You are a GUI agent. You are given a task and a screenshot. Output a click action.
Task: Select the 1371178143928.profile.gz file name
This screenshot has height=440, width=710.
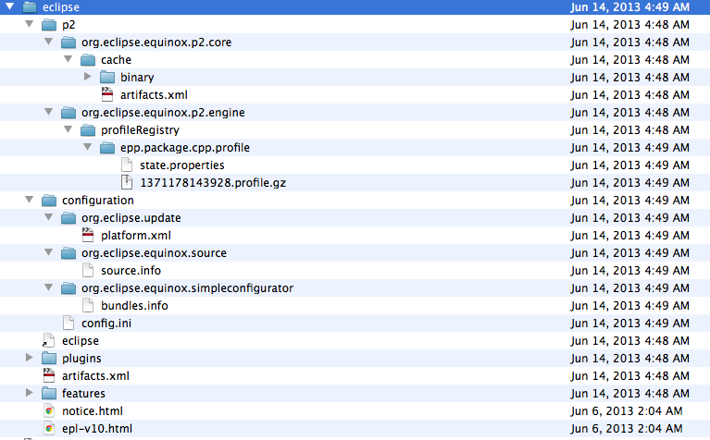click(x=213, y=183)
